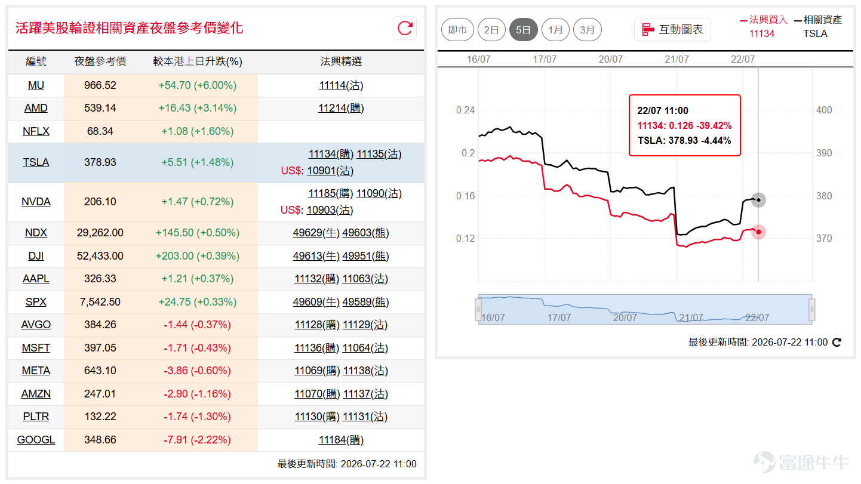The image size is (861, 484).
Task: Toggle the 相關資產 TSLA legend series
Action: point(817,26)
